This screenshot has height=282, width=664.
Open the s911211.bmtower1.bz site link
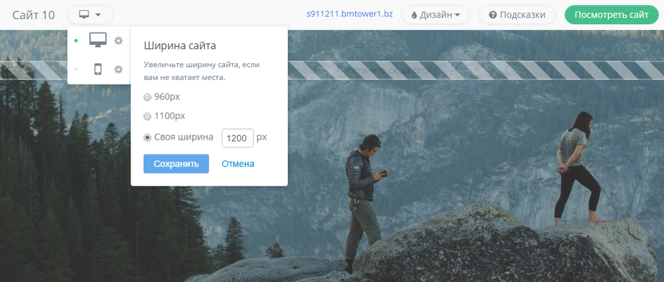350,14
